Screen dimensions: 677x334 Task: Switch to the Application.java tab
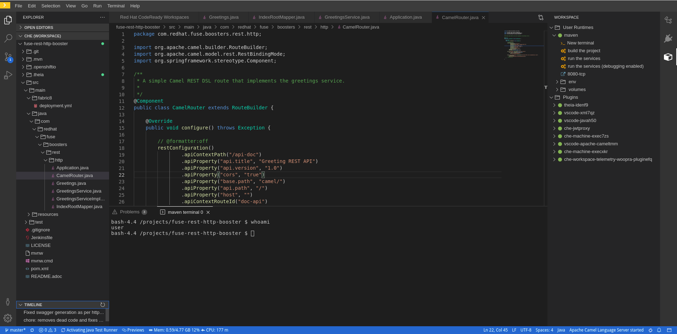[406, 17]
